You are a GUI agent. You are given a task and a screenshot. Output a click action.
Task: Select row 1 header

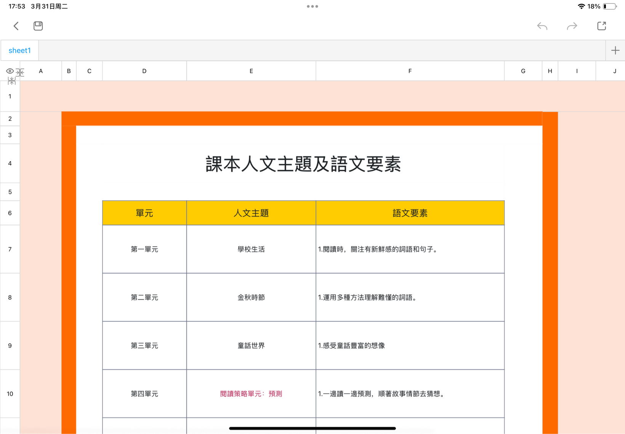coord(10,96)
